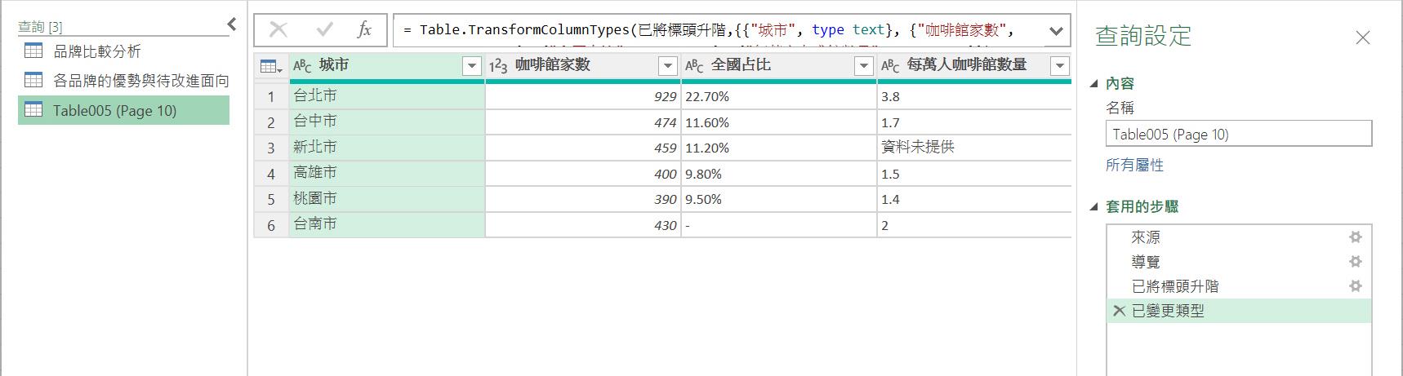This screenshot has height=376, width=1403.
Task: Change data type icon of 咖啡館家數 column
Action: [x=498, y=66]
